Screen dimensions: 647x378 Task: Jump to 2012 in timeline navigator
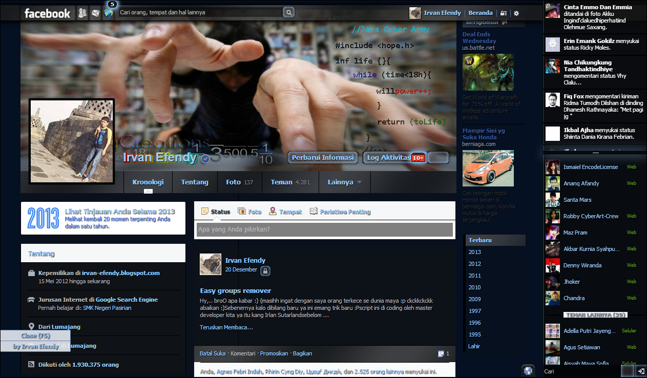475,264
